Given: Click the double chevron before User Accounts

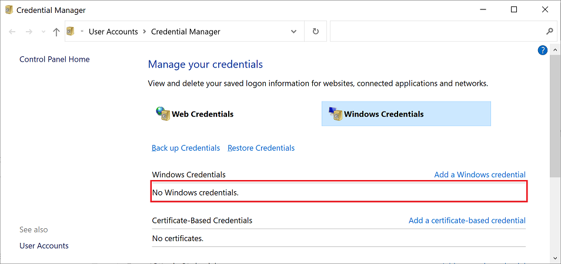Looking at the screenshot, I should tap(82, 32).
